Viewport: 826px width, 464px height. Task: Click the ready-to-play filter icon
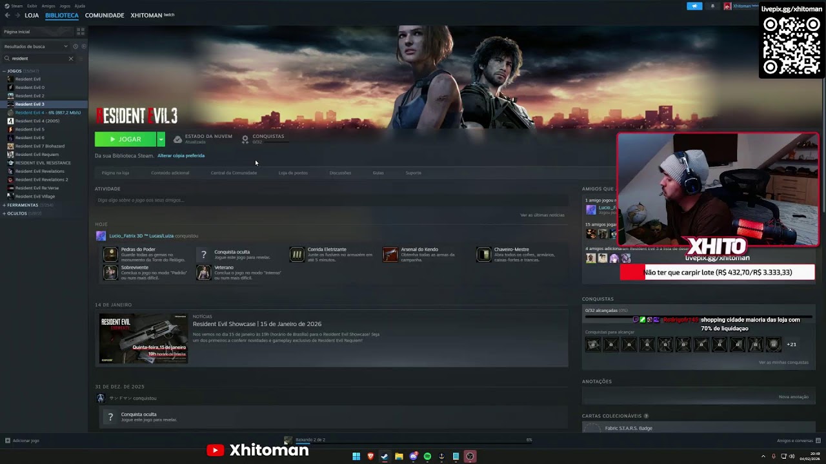(x=83, y=46)
